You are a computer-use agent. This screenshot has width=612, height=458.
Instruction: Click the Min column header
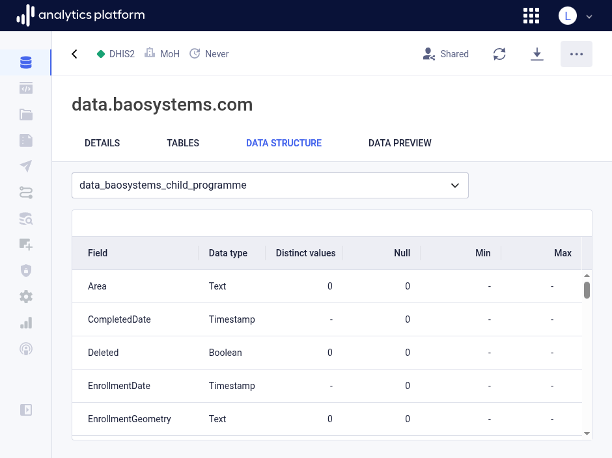483,253
